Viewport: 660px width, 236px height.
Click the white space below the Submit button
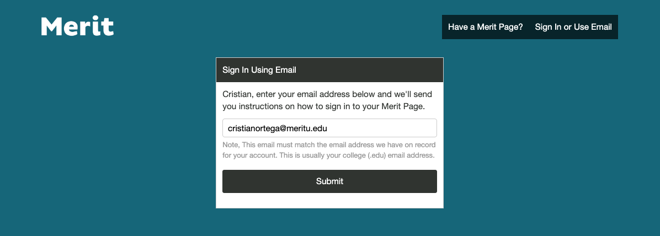coord(329,201)
